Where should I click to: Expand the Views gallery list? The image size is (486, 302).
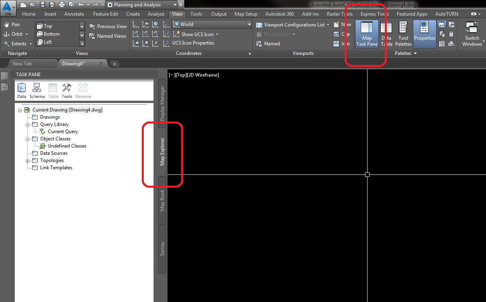pyautogui.click(x=82, y=44)
